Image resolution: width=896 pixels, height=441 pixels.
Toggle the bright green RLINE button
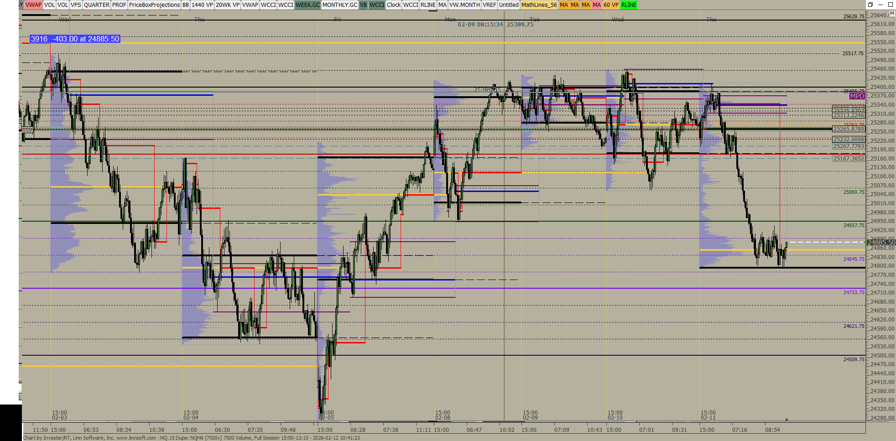(629, 5)
